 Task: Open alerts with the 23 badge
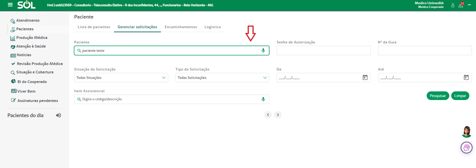point(461,5)
